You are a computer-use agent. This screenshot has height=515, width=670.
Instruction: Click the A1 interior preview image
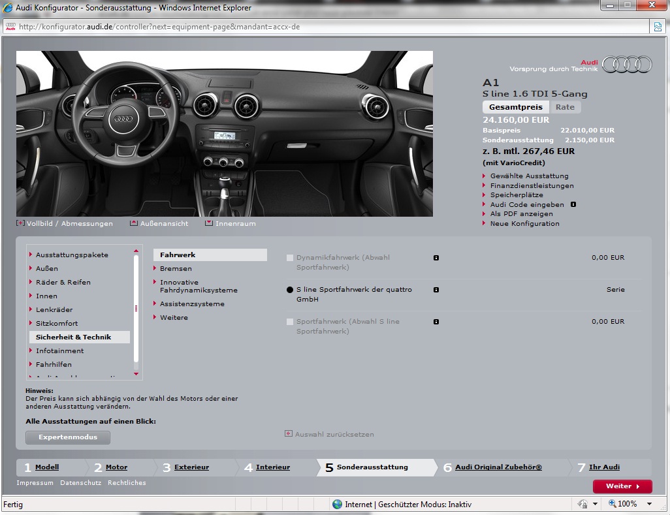(225, 134)
